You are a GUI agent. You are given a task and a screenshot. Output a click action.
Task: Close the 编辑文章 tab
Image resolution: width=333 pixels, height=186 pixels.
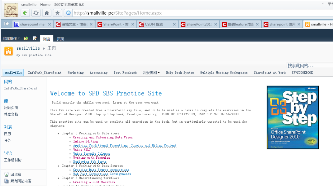coord(91,24)
